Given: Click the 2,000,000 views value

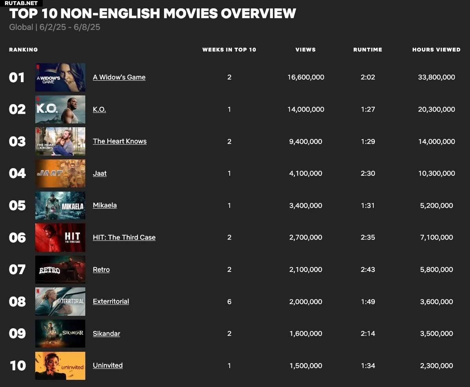Looking at the screenshot, I should click(x=306, y=301).
